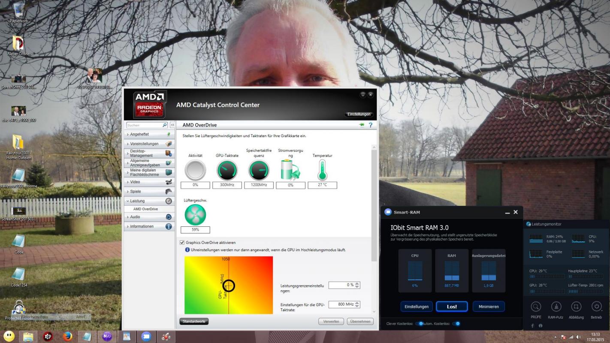Open the file explorer taskbar icon
Viewport: 610px width, 343px height.
pyautogui.click(x=28, y=337)
